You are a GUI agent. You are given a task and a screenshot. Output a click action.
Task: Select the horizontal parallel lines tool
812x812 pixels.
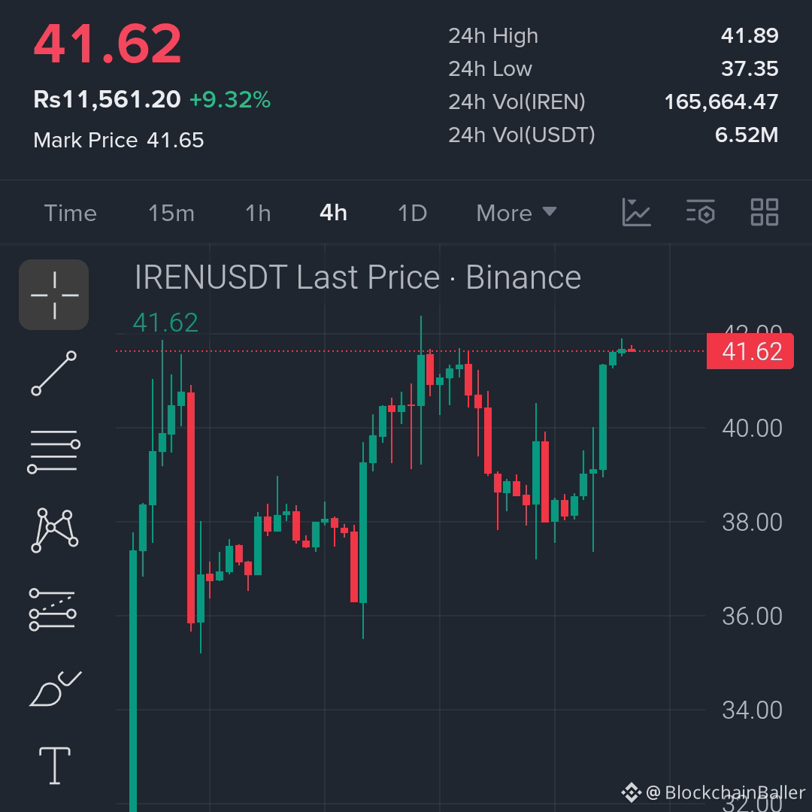tap(54, 451)
